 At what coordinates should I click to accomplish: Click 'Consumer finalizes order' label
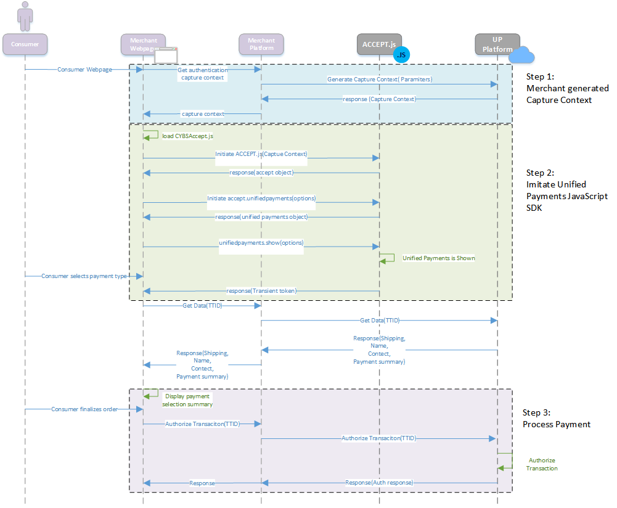84,409
